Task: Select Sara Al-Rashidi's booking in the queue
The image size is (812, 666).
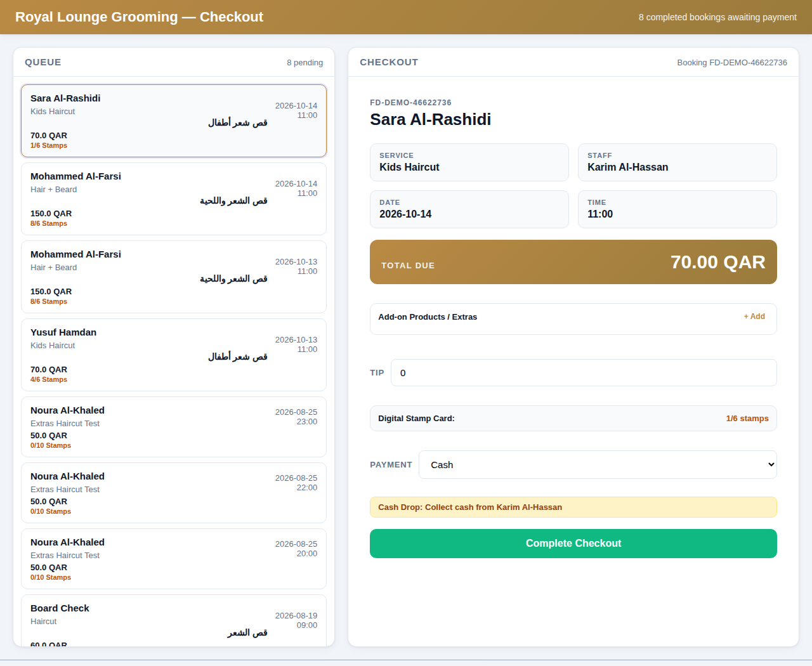Action: 174,121
